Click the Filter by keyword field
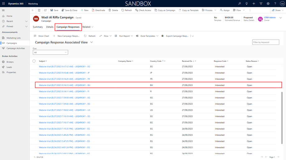Image resolution: width=286 pixels, height=160 pixels. point(265,42)
